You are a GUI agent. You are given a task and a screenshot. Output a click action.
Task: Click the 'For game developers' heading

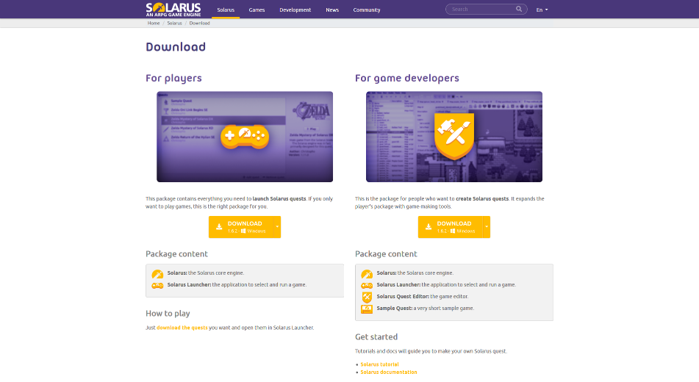pyautogui.click(x=407, y=79)
